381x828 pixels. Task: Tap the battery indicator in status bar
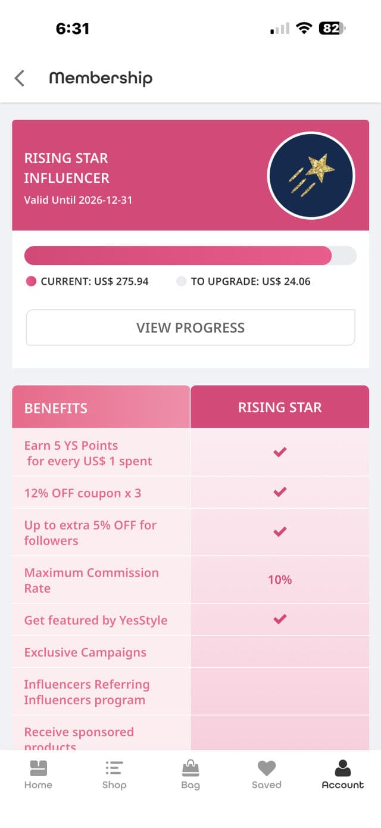pos(332,29)
